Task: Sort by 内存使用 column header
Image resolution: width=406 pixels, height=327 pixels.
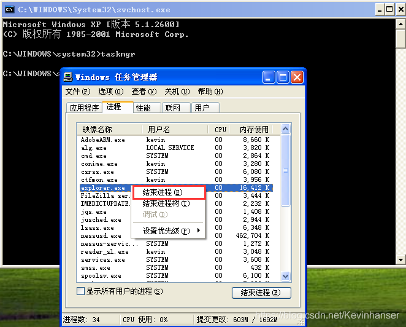Action: [251, 129]
